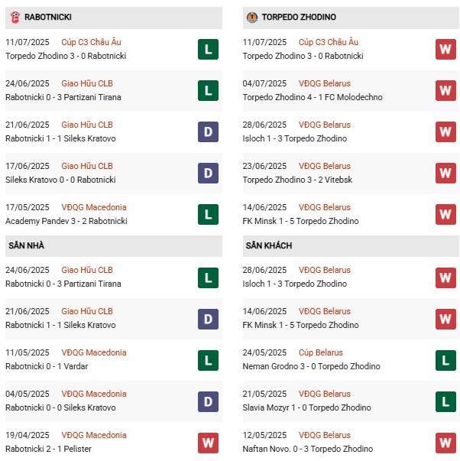Click the D badge for Sileks Kratovo 0-0 Rabotnicki

208,174
